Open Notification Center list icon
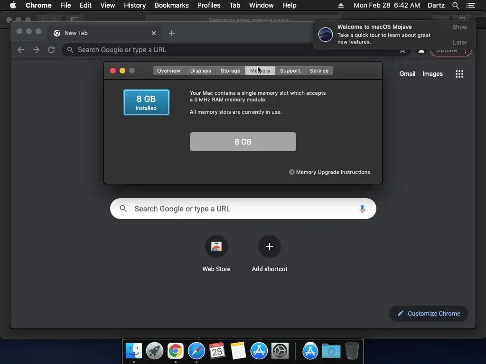This screenshot has height=364, width=486. [471, 5]
